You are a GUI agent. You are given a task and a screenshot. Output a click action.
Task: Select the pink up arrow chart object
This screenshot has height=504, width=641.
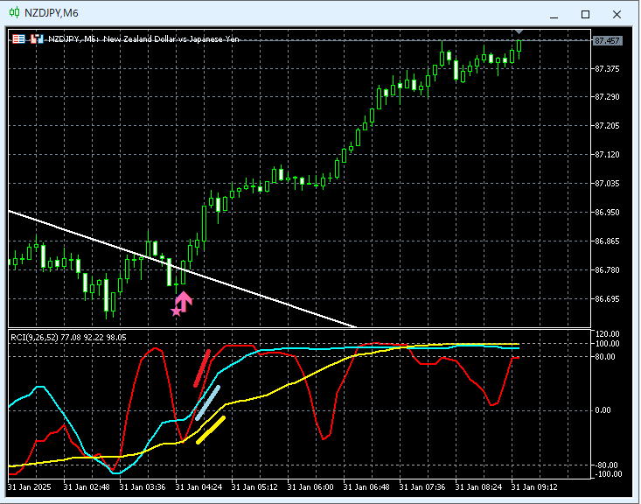tap(184, 302)
